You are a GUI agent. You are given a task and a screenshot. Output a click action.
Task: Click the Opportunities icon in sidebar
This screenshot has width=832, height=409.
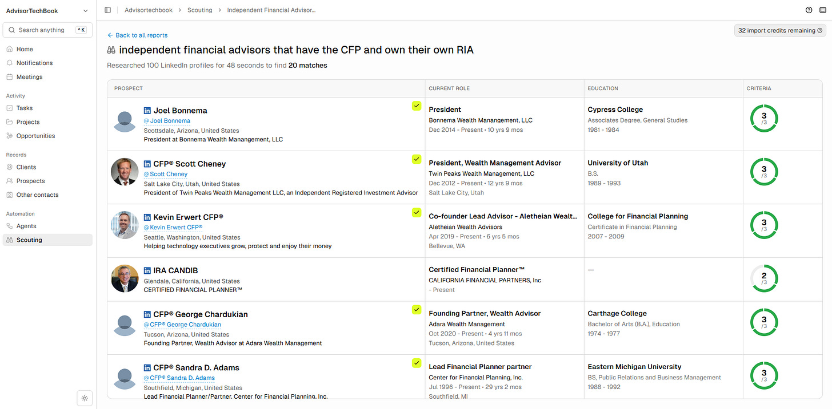[10, 136]
